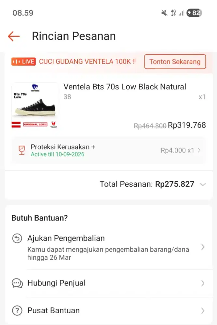
Task: Expand the chevron next to Pusat Bantuan
Action: click(203, 310)
